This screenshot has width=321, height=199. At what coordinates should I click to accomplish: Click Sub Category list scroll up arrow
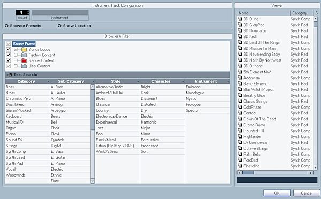[x=93, y=87]
